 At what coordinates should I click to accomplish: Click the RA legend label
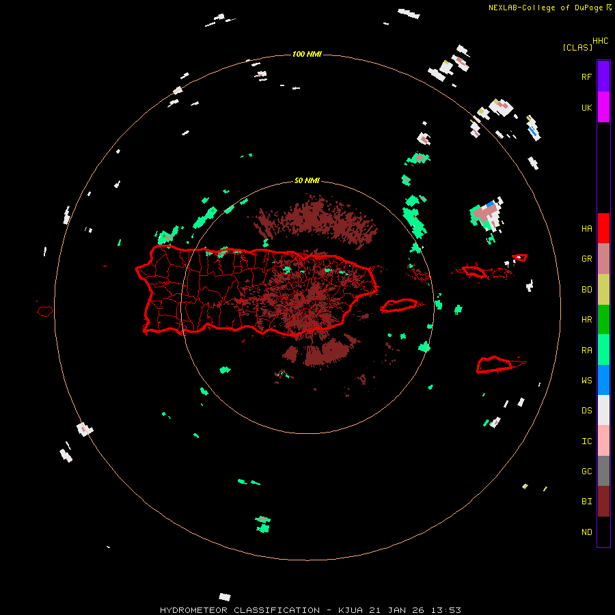pyautogui.click(x=586, y=350)
